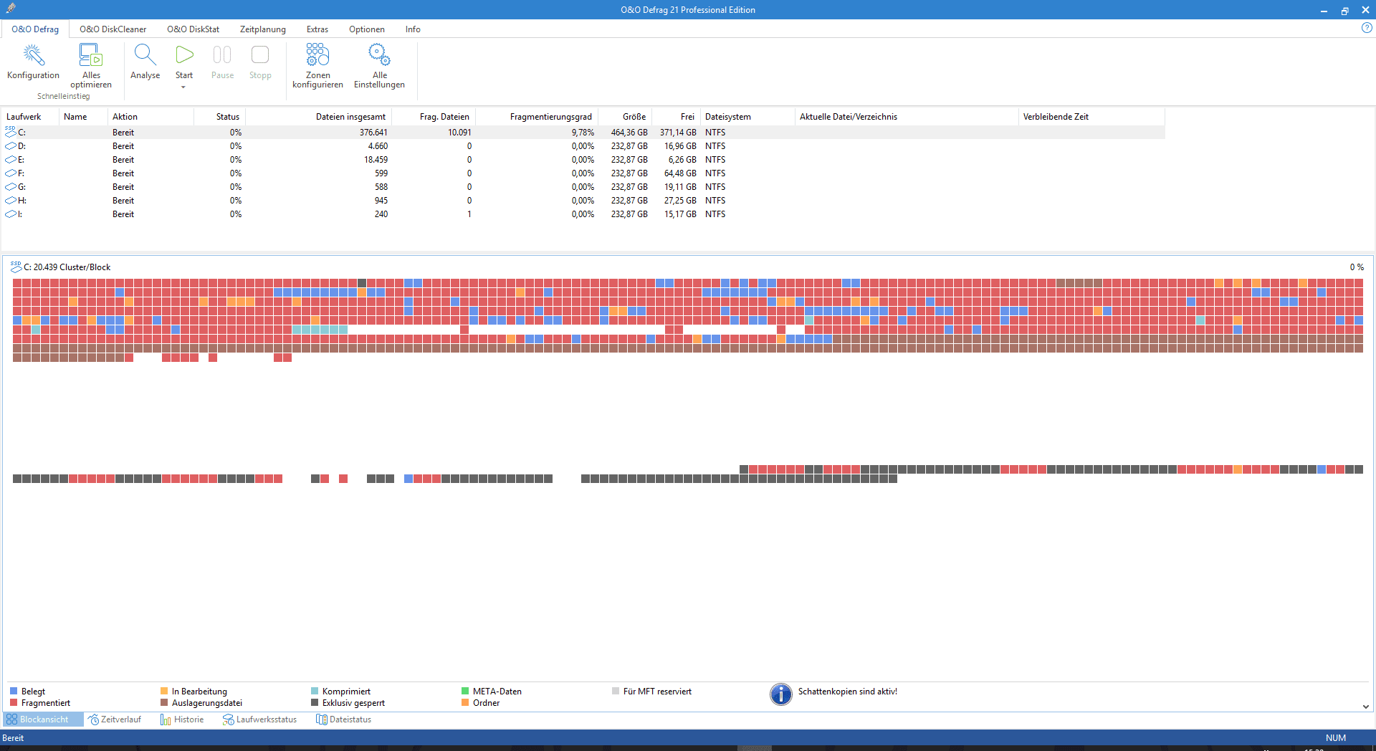Open the Info tab
The width and height of the screenshot is (1376, 751).
[413, 29]
